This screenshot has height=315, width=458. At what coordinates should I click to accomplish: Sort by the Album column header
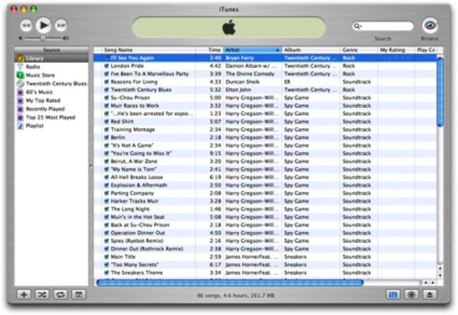[x=311, y=50]
